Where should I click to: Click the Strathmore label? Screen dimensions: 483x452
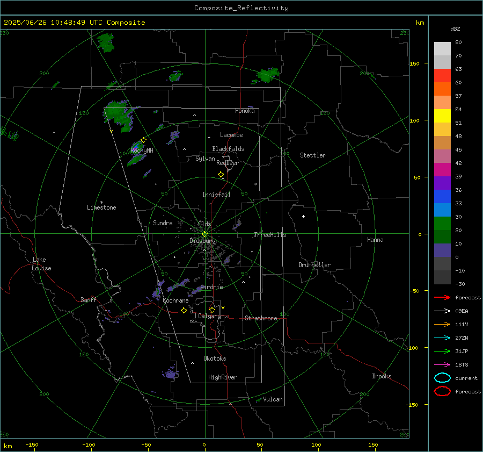coord(261,318)
